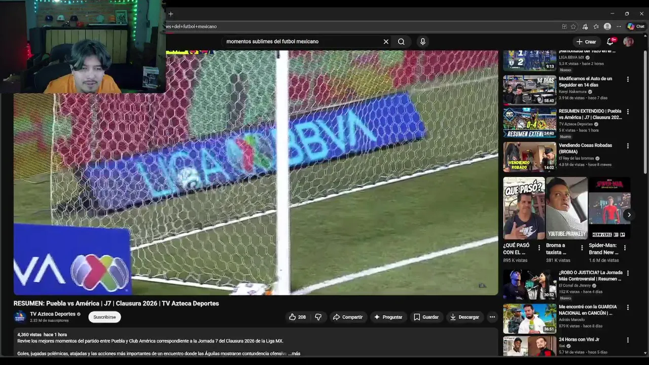Screen dimensions: 649x365
Task: Open the Broma a taxista short thumbnail
Action: click(x=566, y=208)
